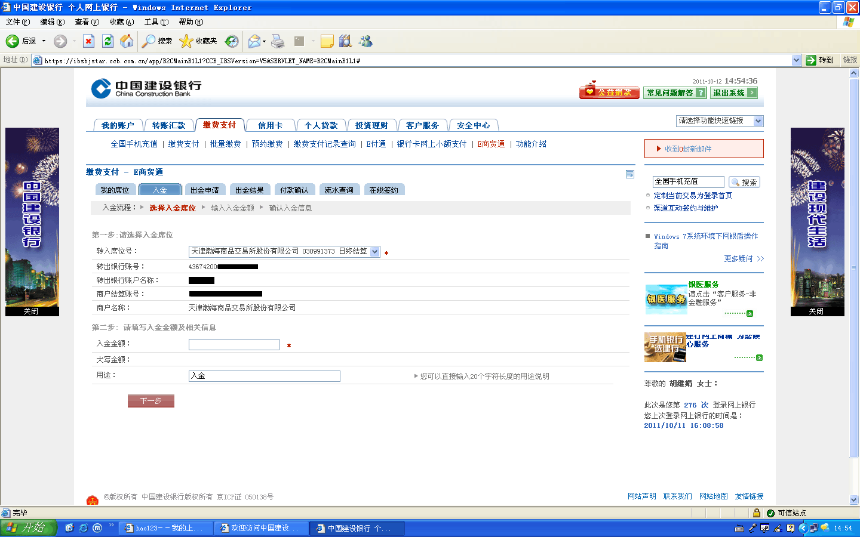Open 渠道互动签约与维护 link
Screen dimensions: 860x537
[x=686, y=208]
